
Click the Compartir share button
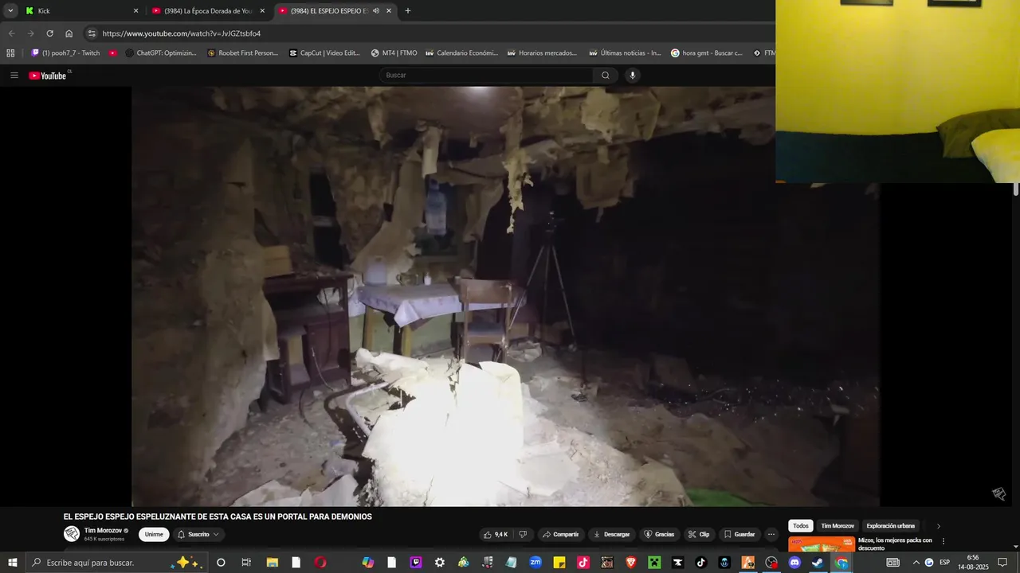click(561, 535)
